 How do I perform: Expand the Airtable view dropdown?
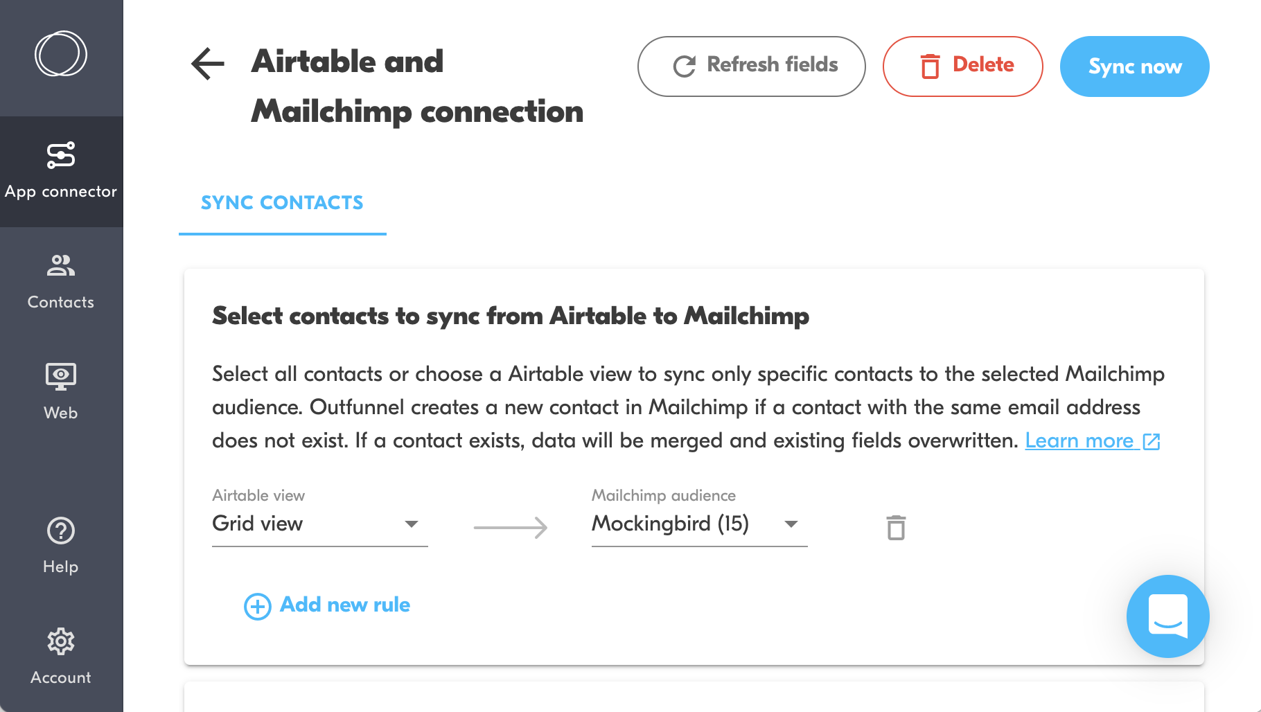tap(411, 524)
